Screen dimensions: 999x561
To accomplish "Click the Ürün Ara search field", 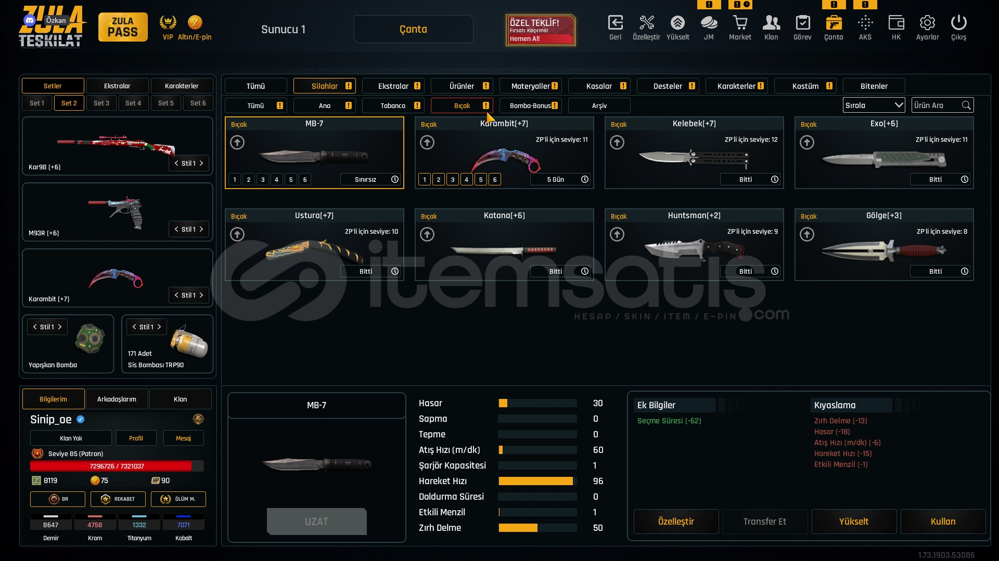I will [937, 105].
